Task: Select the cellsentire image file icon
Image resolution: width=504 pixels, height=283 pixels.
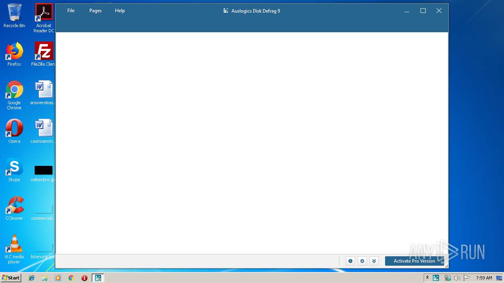Action: click(43, 173)
